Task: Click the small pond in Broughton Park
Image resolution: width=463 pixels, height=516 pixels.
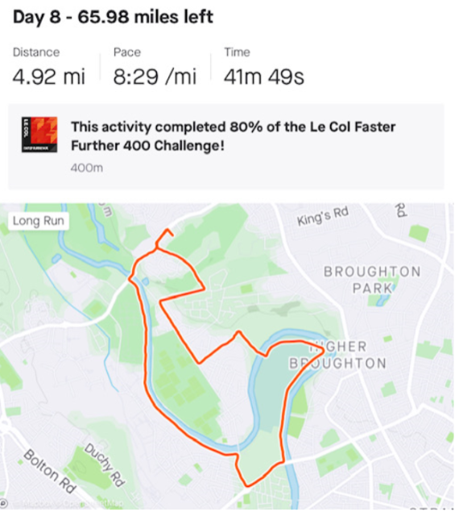Action: 382,300
